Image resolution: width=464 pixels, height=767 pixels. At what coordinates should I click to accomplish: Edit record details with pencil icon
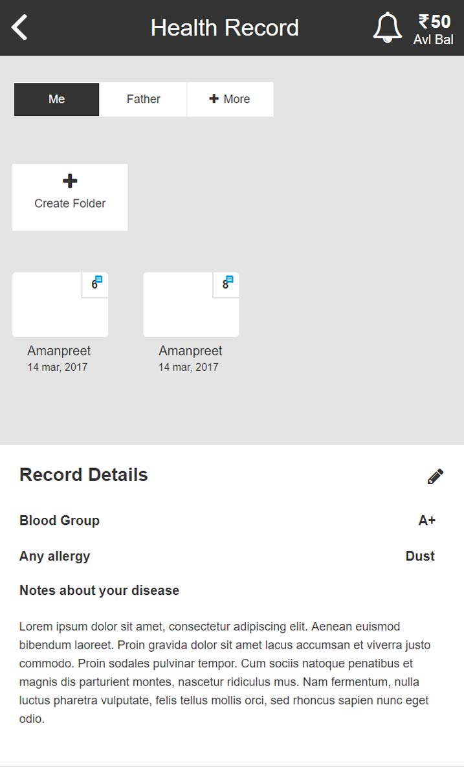[x=436, y=477]
